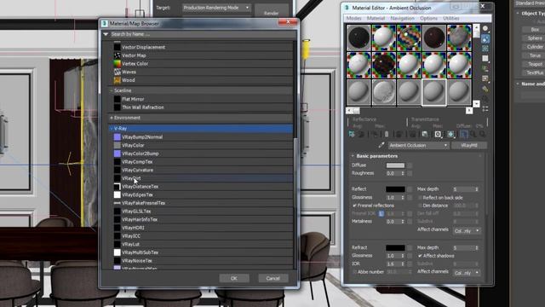Open the Options menu in Material Editor menu bar

pyautogui.click(x=428, y=18)
